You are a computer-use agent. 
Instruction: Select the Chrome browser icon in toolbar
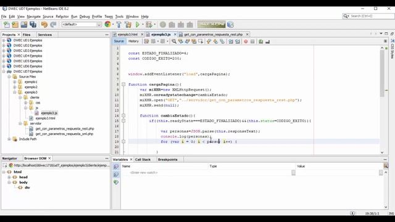[107, 25]
